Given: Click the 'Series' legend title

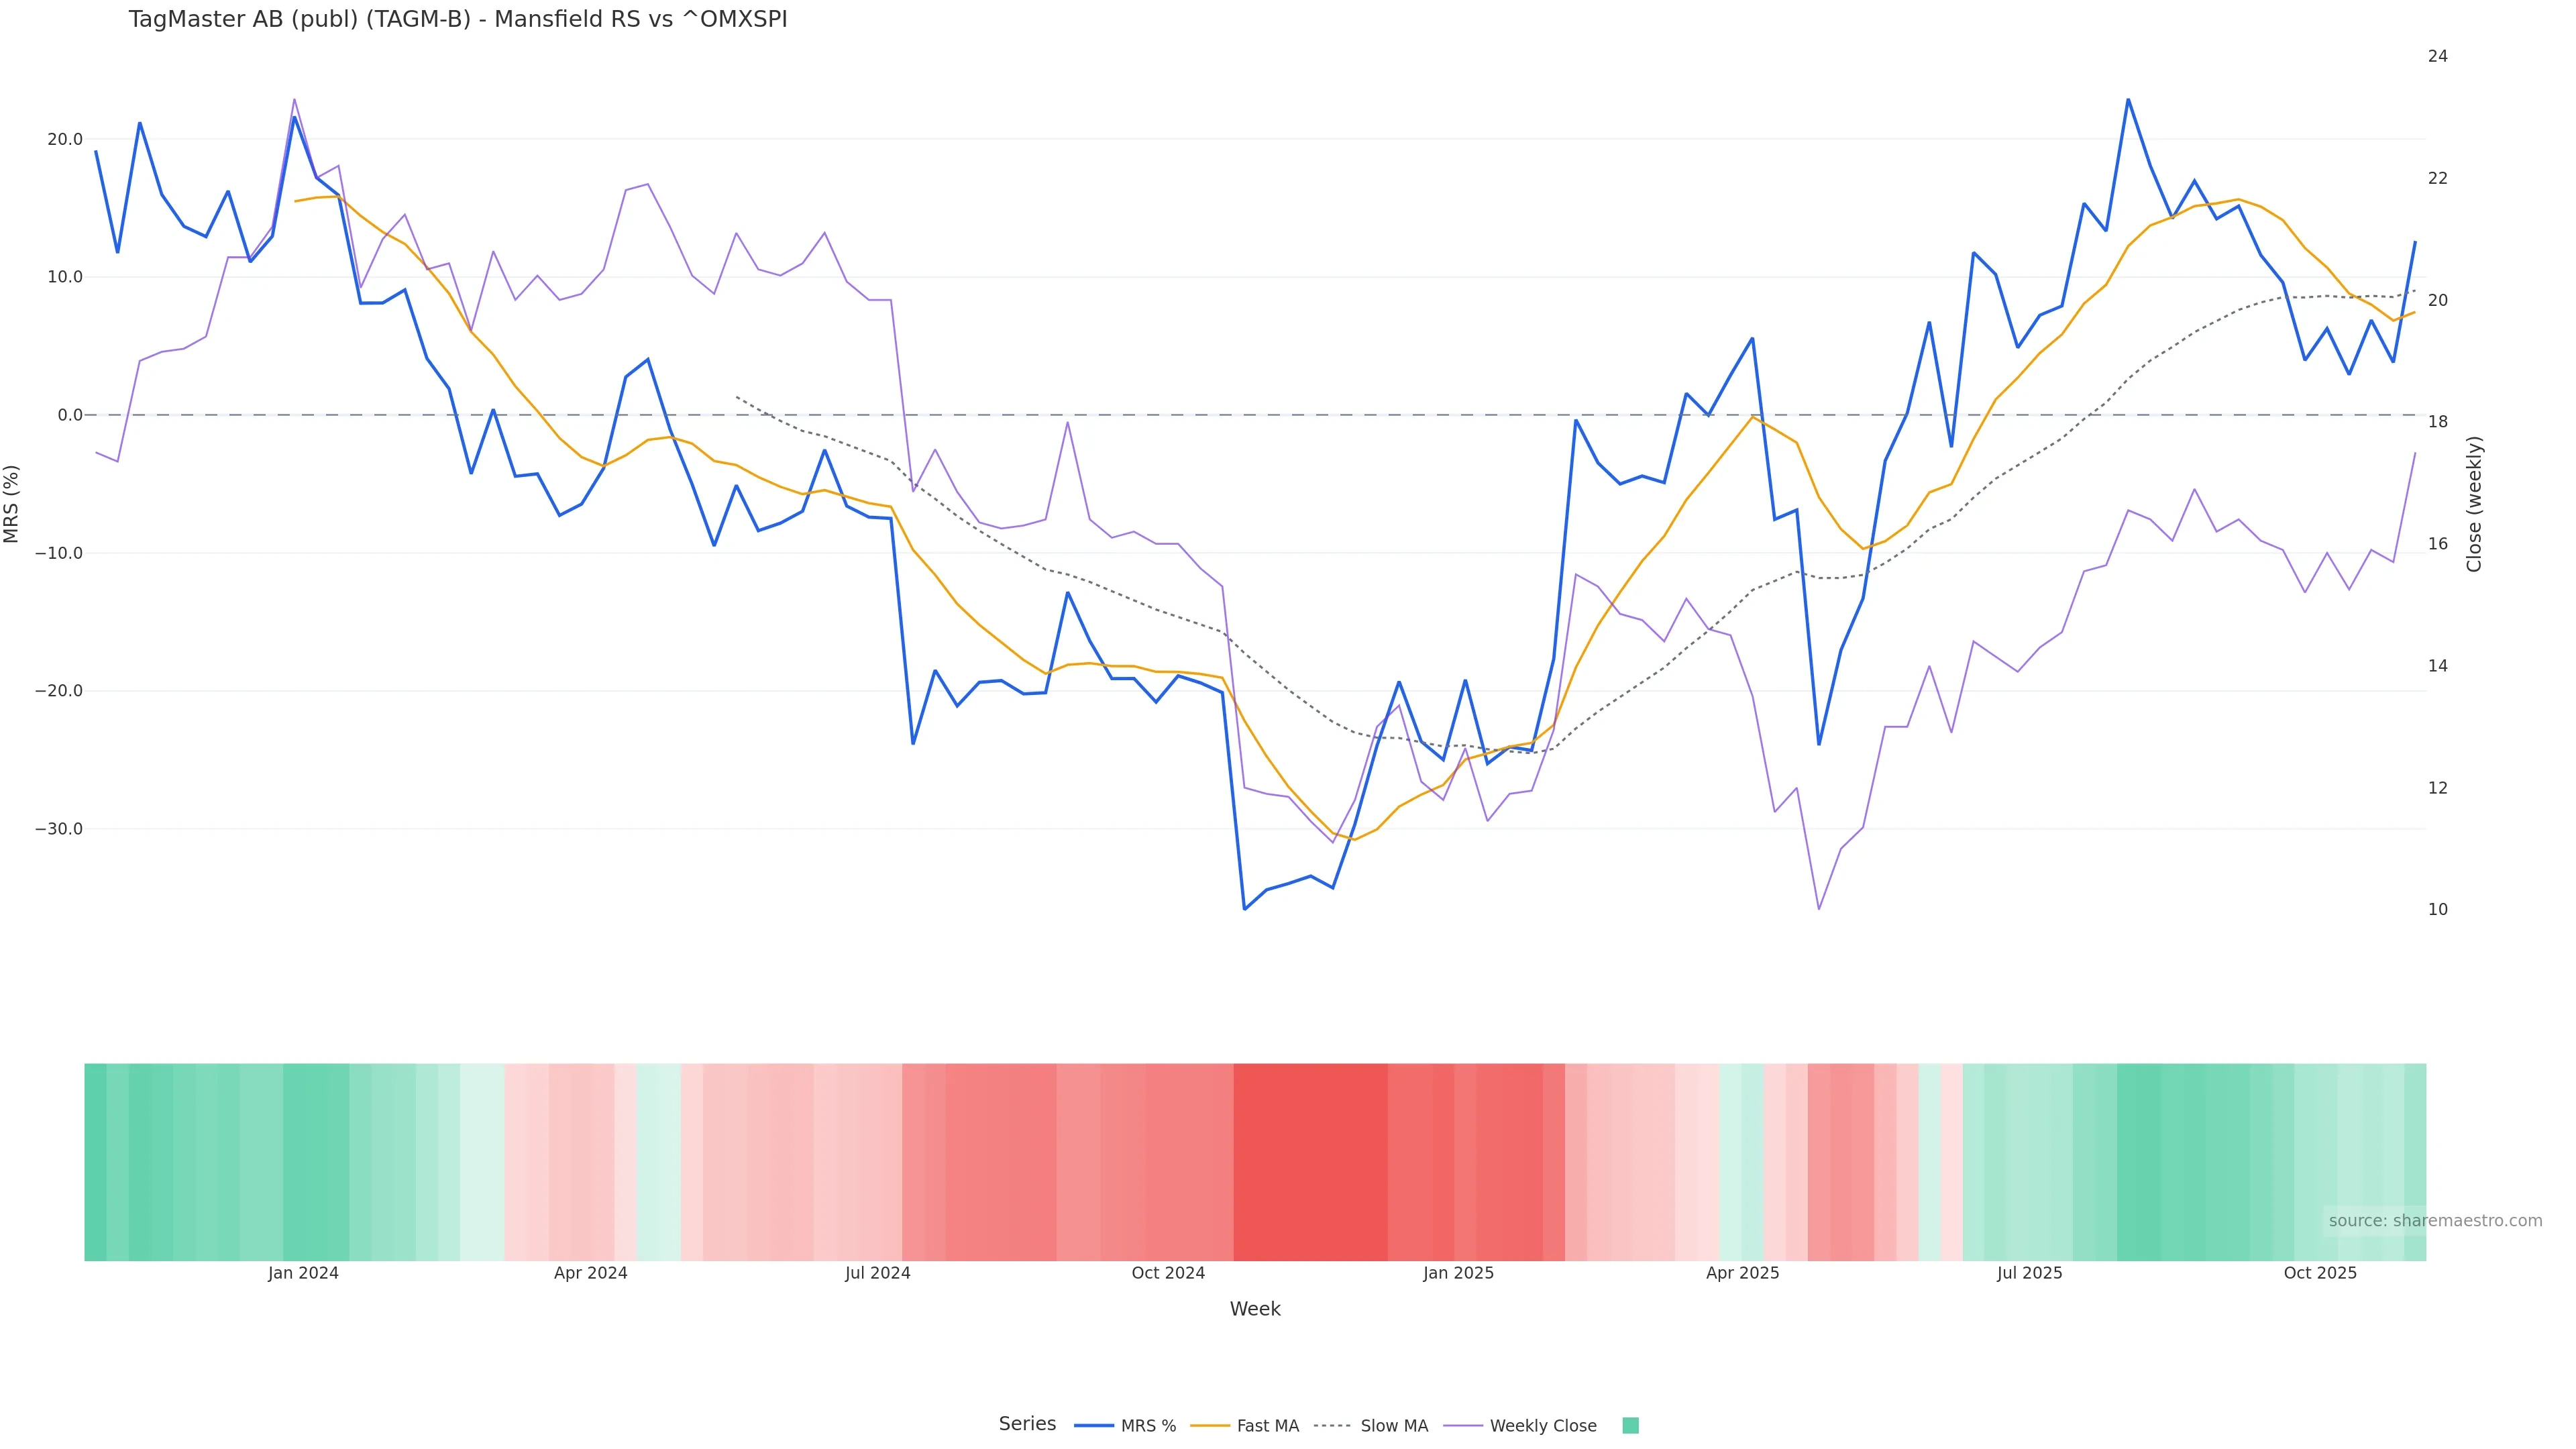Looking at the screenshot, I should tap(1027, 1424).
